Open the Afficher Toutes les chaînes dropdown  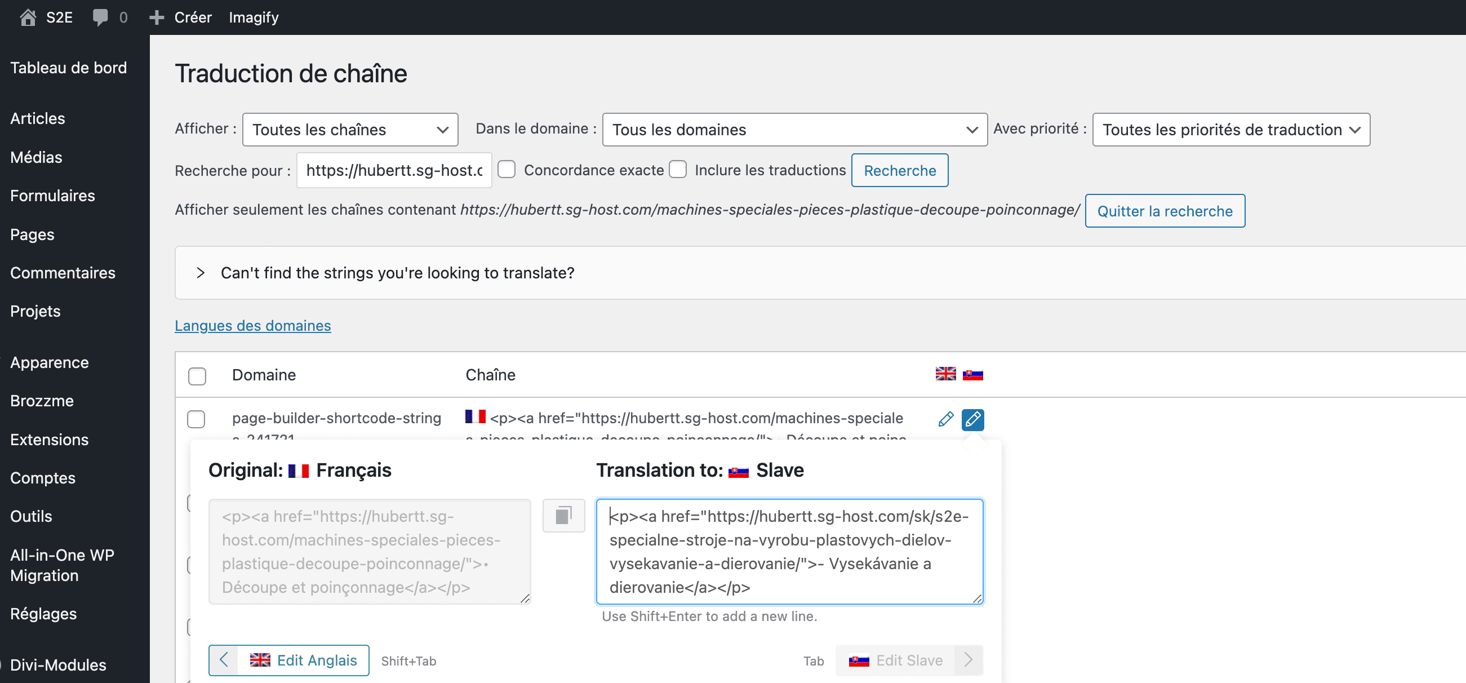(350, 130)
